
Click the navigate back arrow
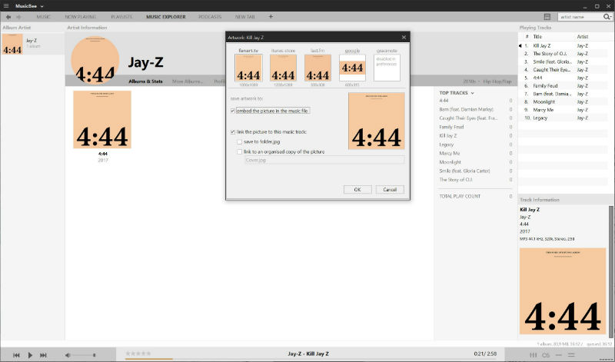point(8,17)
